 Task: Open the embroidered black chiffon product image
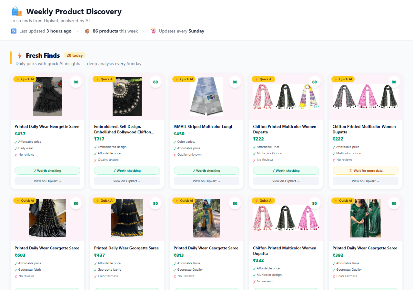coord(127,97)
